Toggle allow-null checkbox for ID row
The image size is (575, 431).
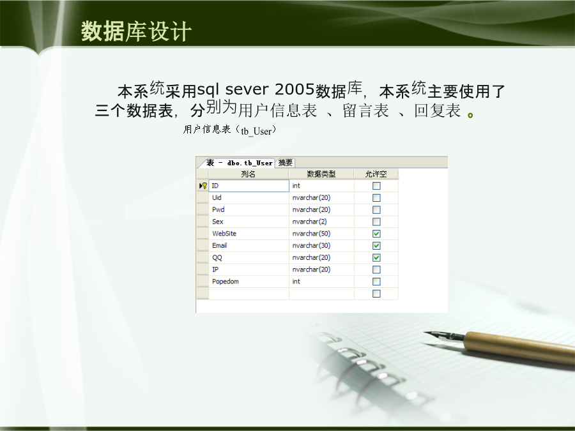pos(376,186)
